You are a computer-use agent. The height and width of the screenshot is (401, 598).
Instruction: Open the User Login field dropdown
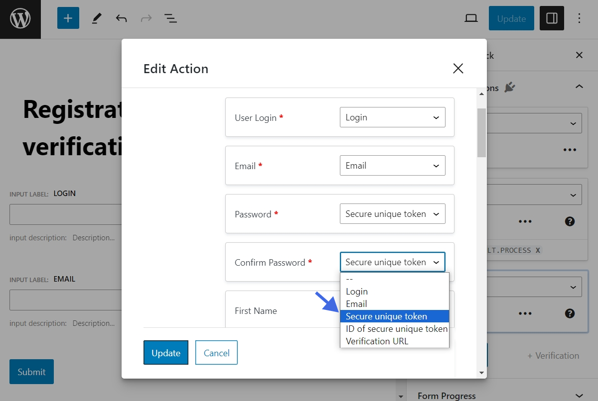392,117
